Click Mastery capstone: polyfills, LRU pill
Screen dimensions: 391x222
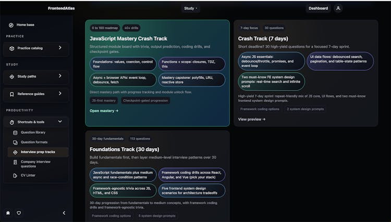tap(192, 80)
